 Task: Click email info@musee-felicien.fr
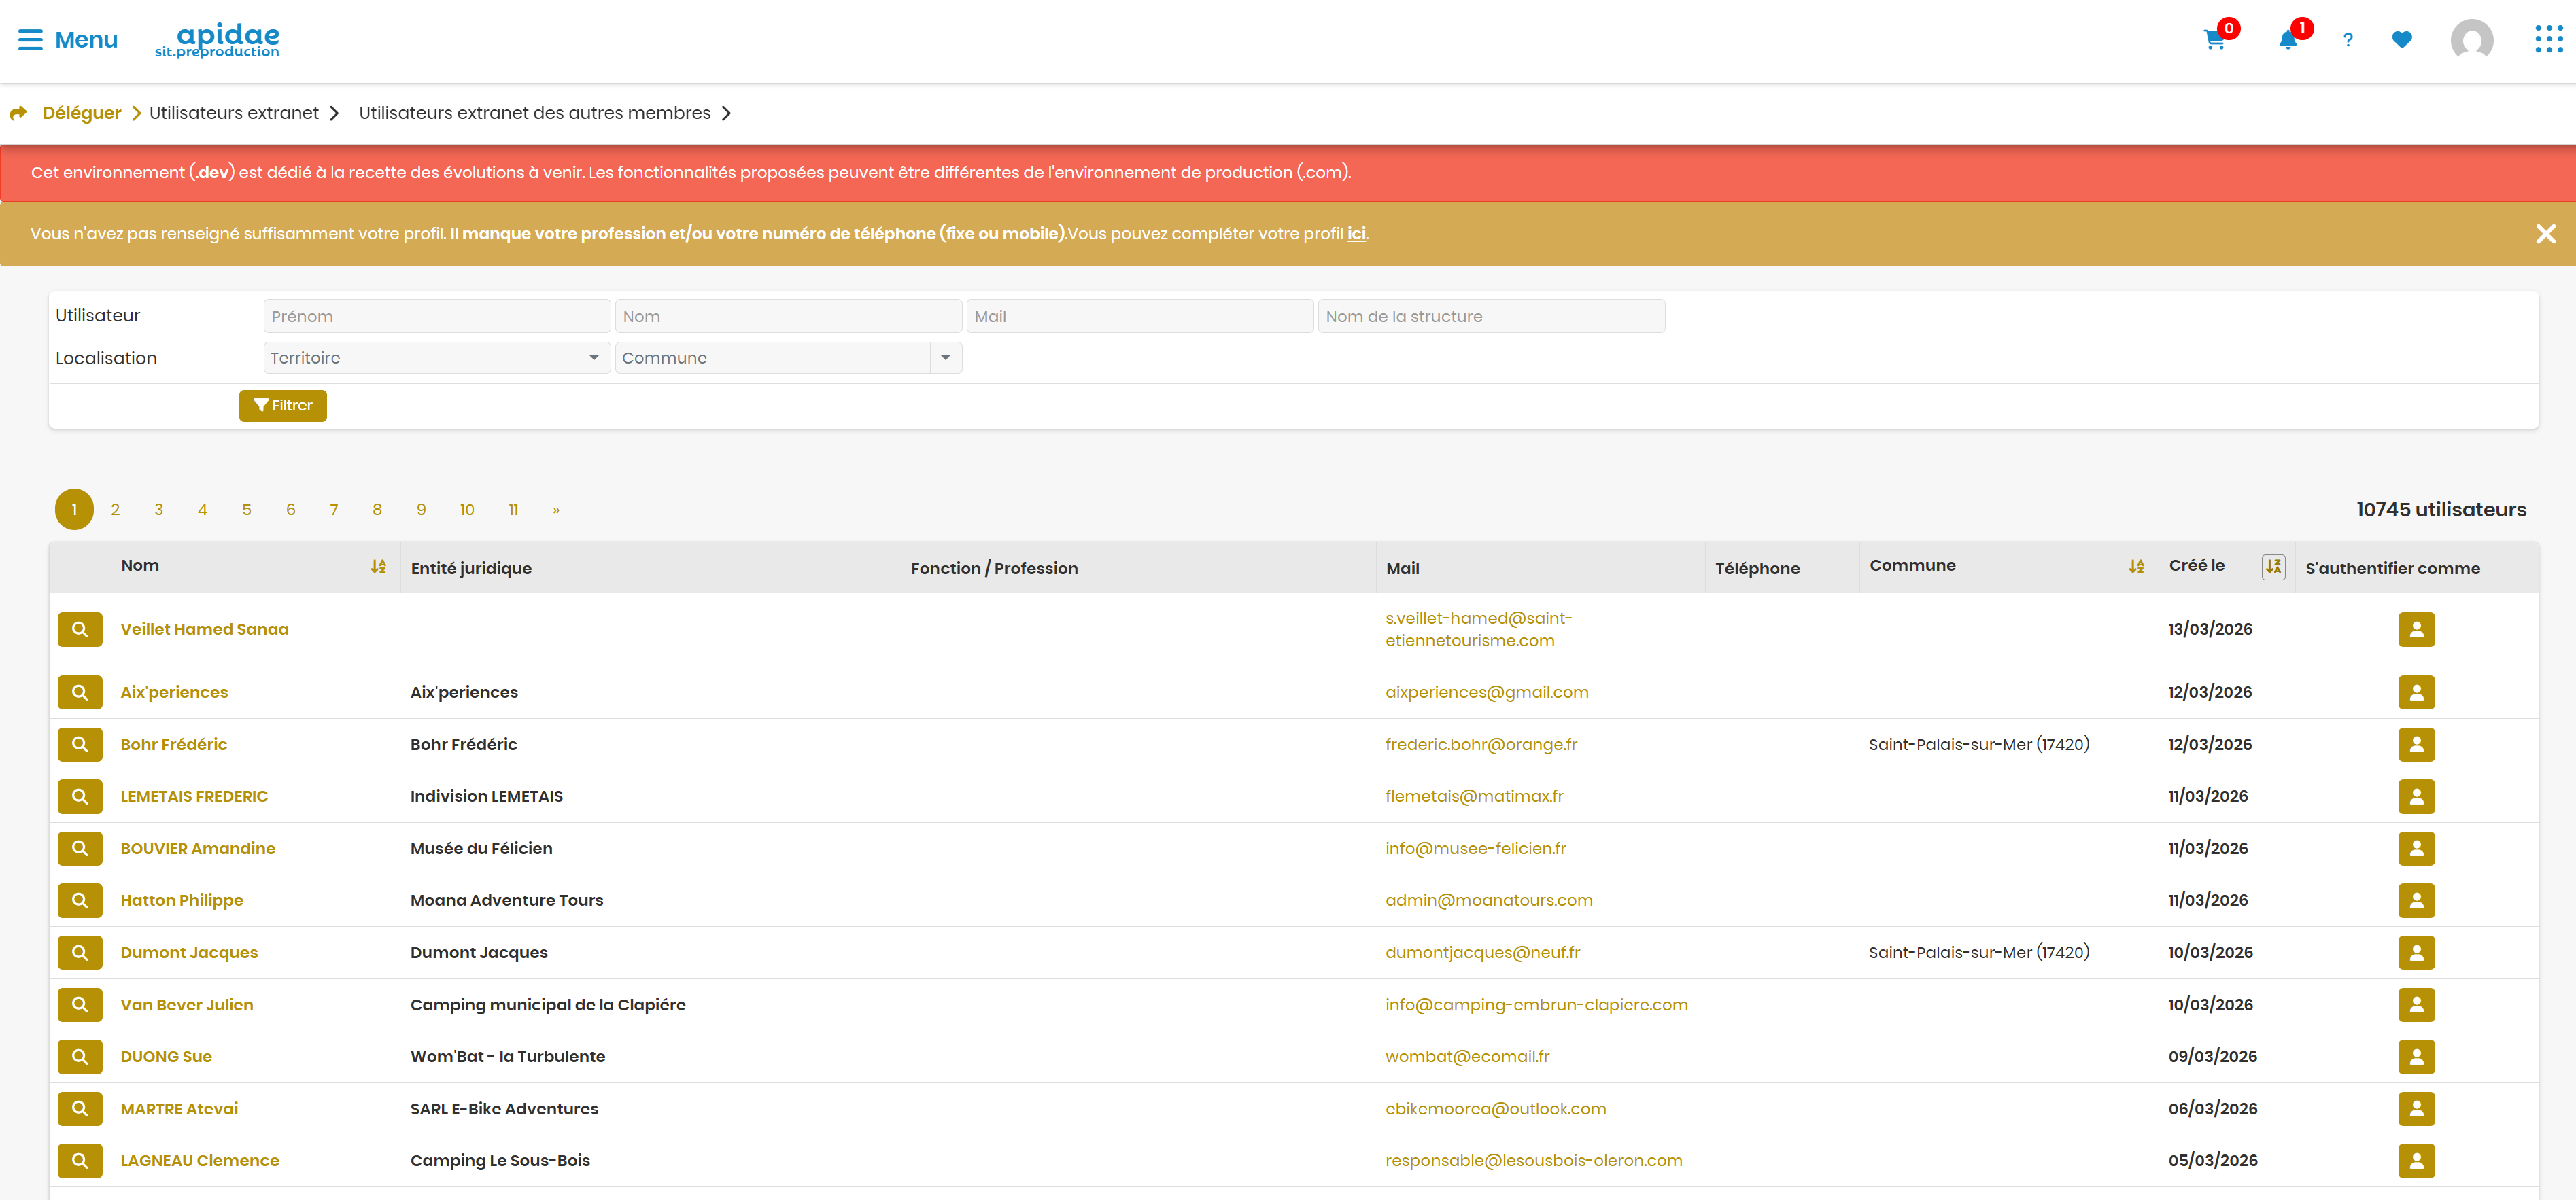coord(1475,848)
